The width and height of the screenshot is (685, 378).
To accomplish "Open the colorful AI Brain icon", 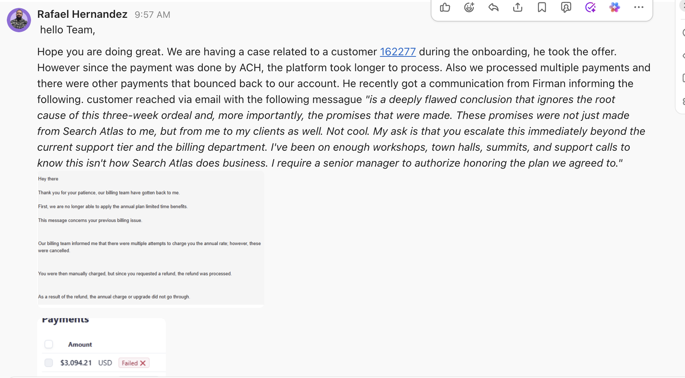I will (x=615, y=7).
